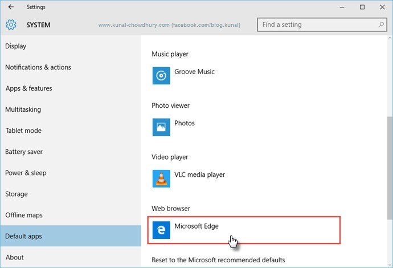Open Tablet mode settings
Viewport: 393px width, 268px height.
tap(71, 131)
